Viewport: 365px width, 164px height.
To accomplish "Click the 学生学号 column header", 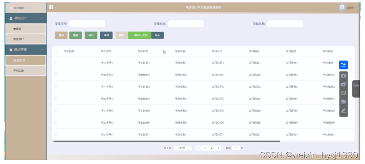I will [x=106, y=51].
